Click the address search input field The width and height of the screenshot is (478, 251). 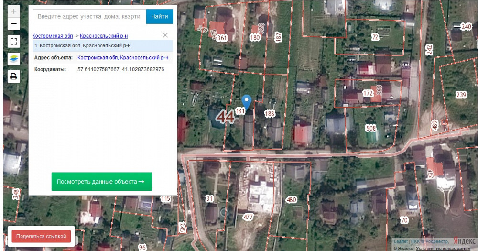(89, 16)
